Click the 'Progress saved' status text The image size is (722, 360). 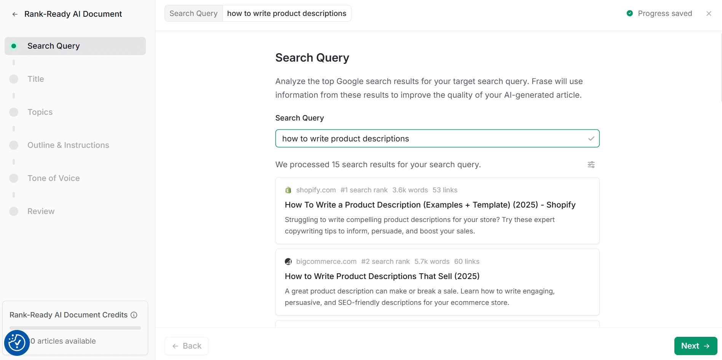pyautogui.click(x=665, y=13)
